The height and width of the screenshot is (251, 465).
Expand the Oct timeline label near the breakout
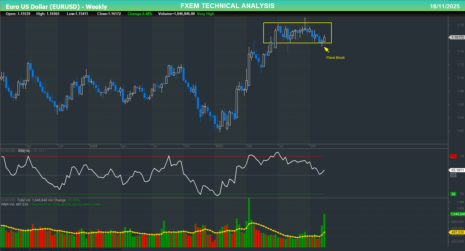(x=313, y=146)
